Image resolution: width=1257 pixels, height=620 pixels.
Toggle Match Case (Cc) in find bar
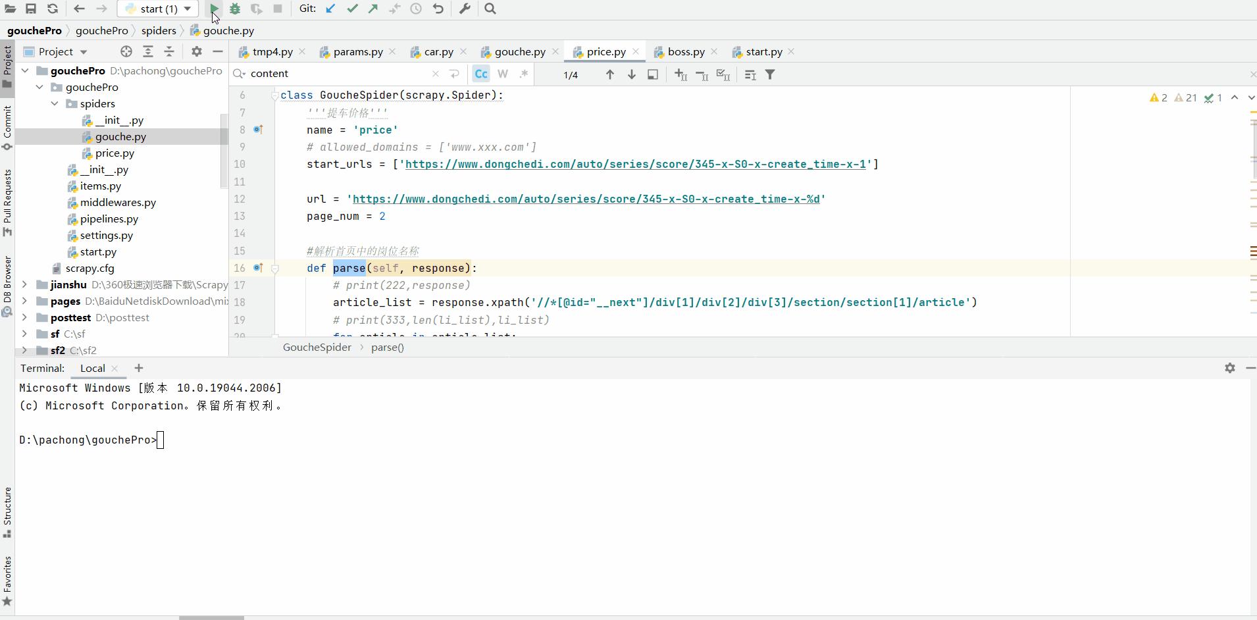[481, 74]
